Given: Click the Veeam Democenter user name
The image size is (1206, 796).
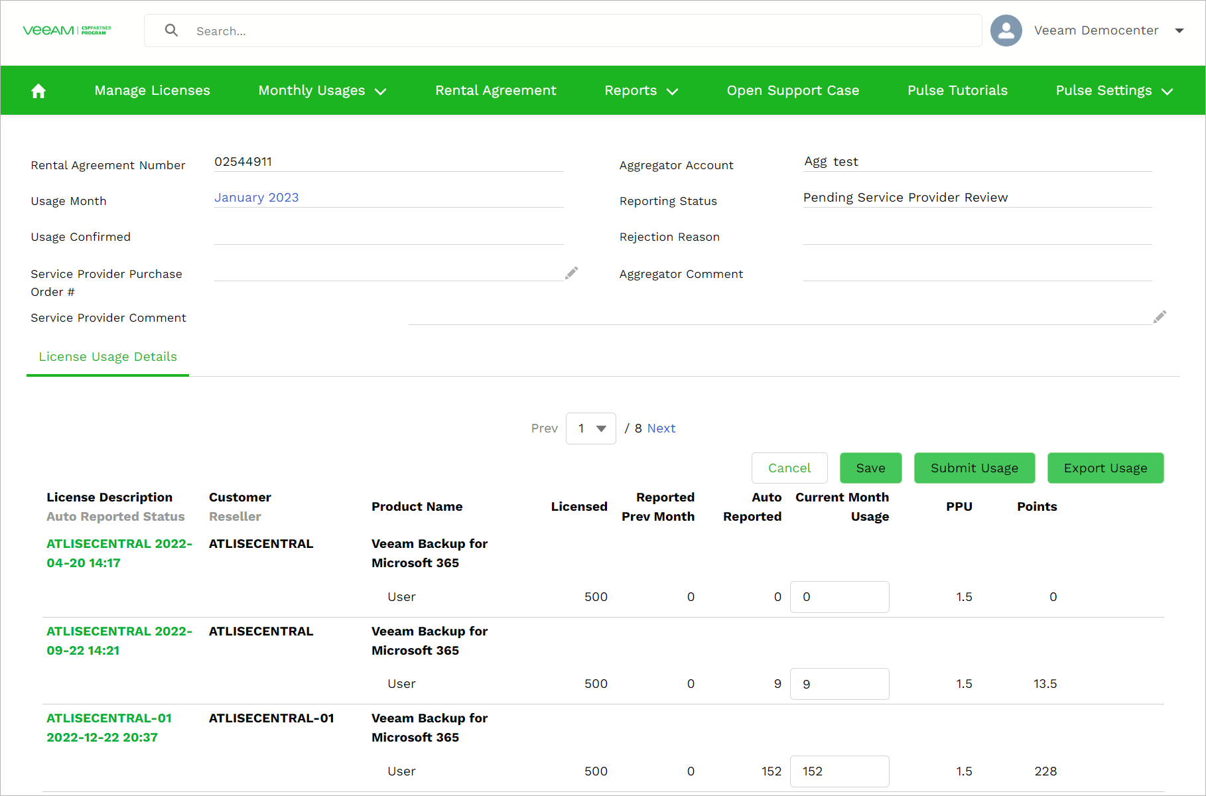Looking at the screenshot, I should coord(1096,31).
